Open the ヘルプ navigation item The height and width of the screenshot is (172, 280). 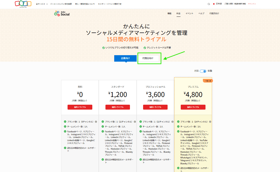(201, 13)
